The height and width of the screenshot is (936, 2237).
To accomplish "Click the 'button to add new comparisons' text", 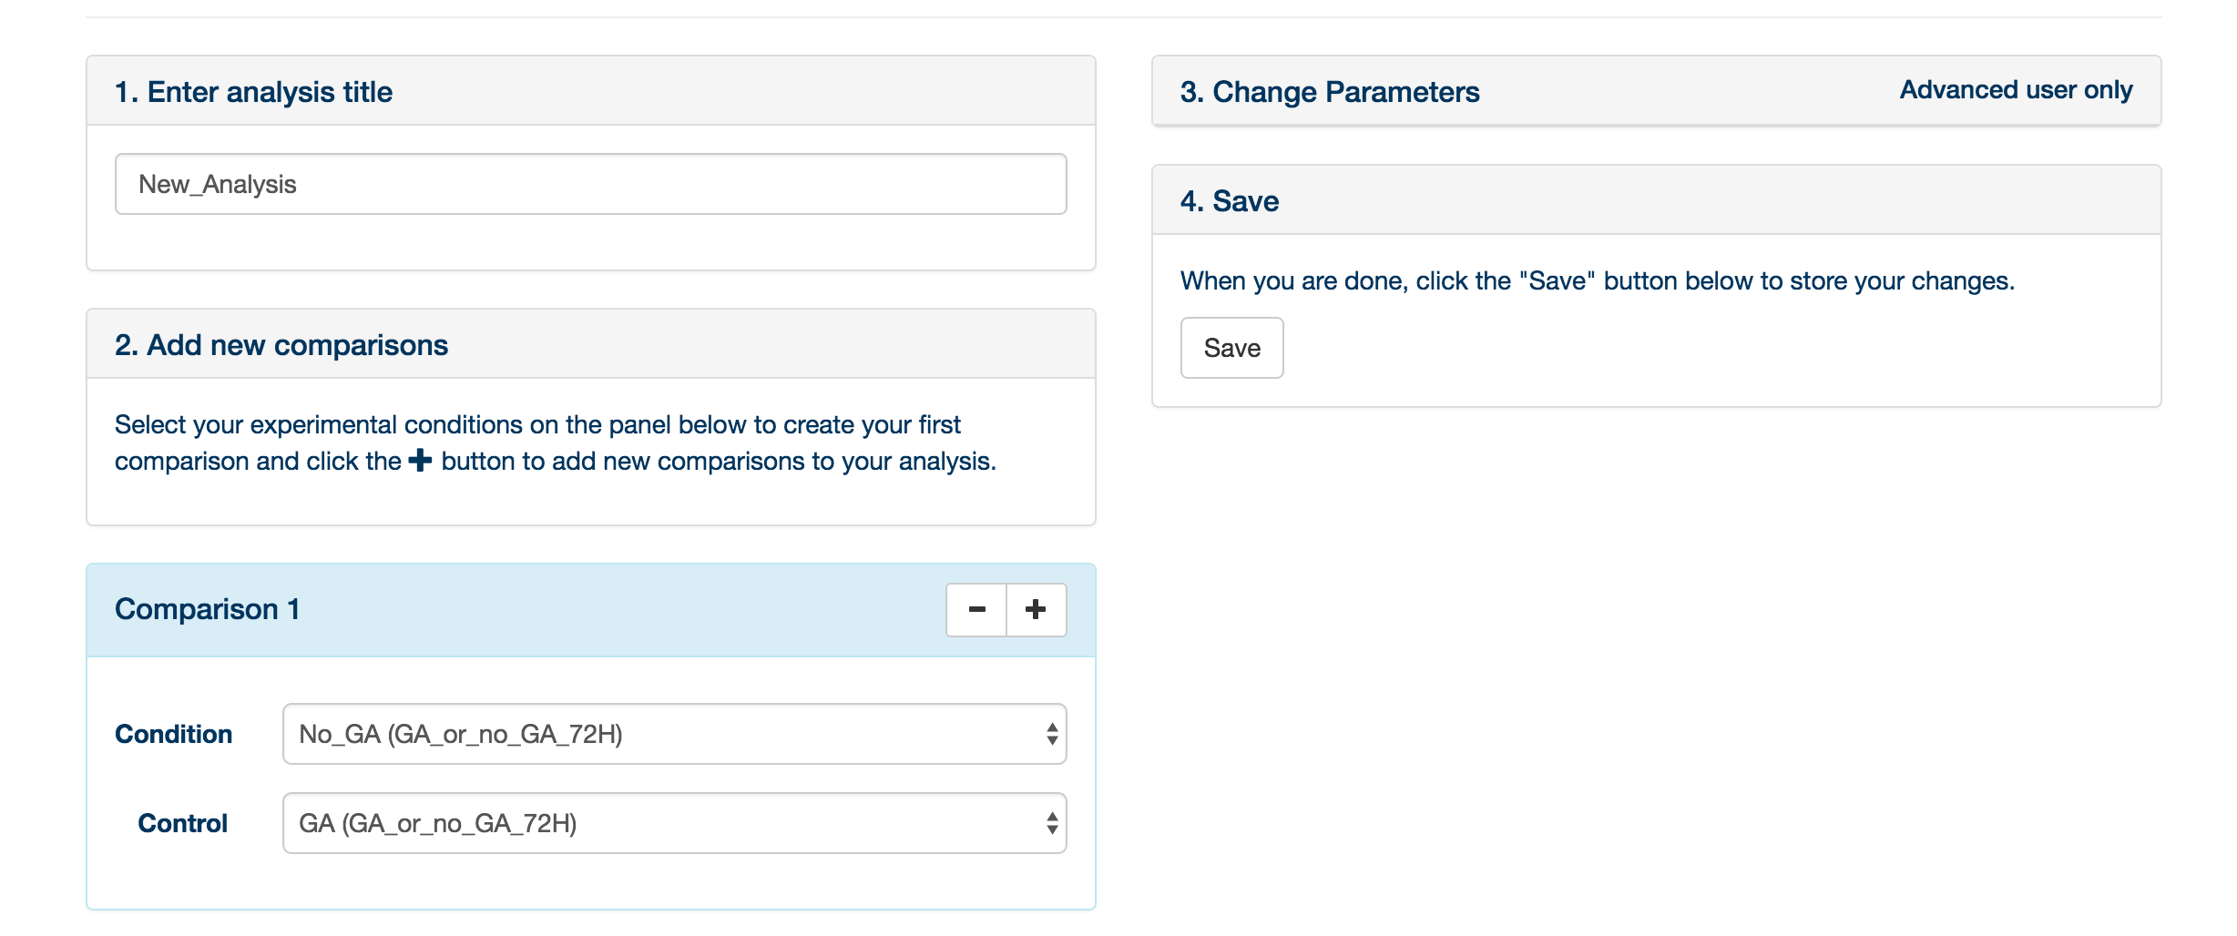I will tap(719, 461).
